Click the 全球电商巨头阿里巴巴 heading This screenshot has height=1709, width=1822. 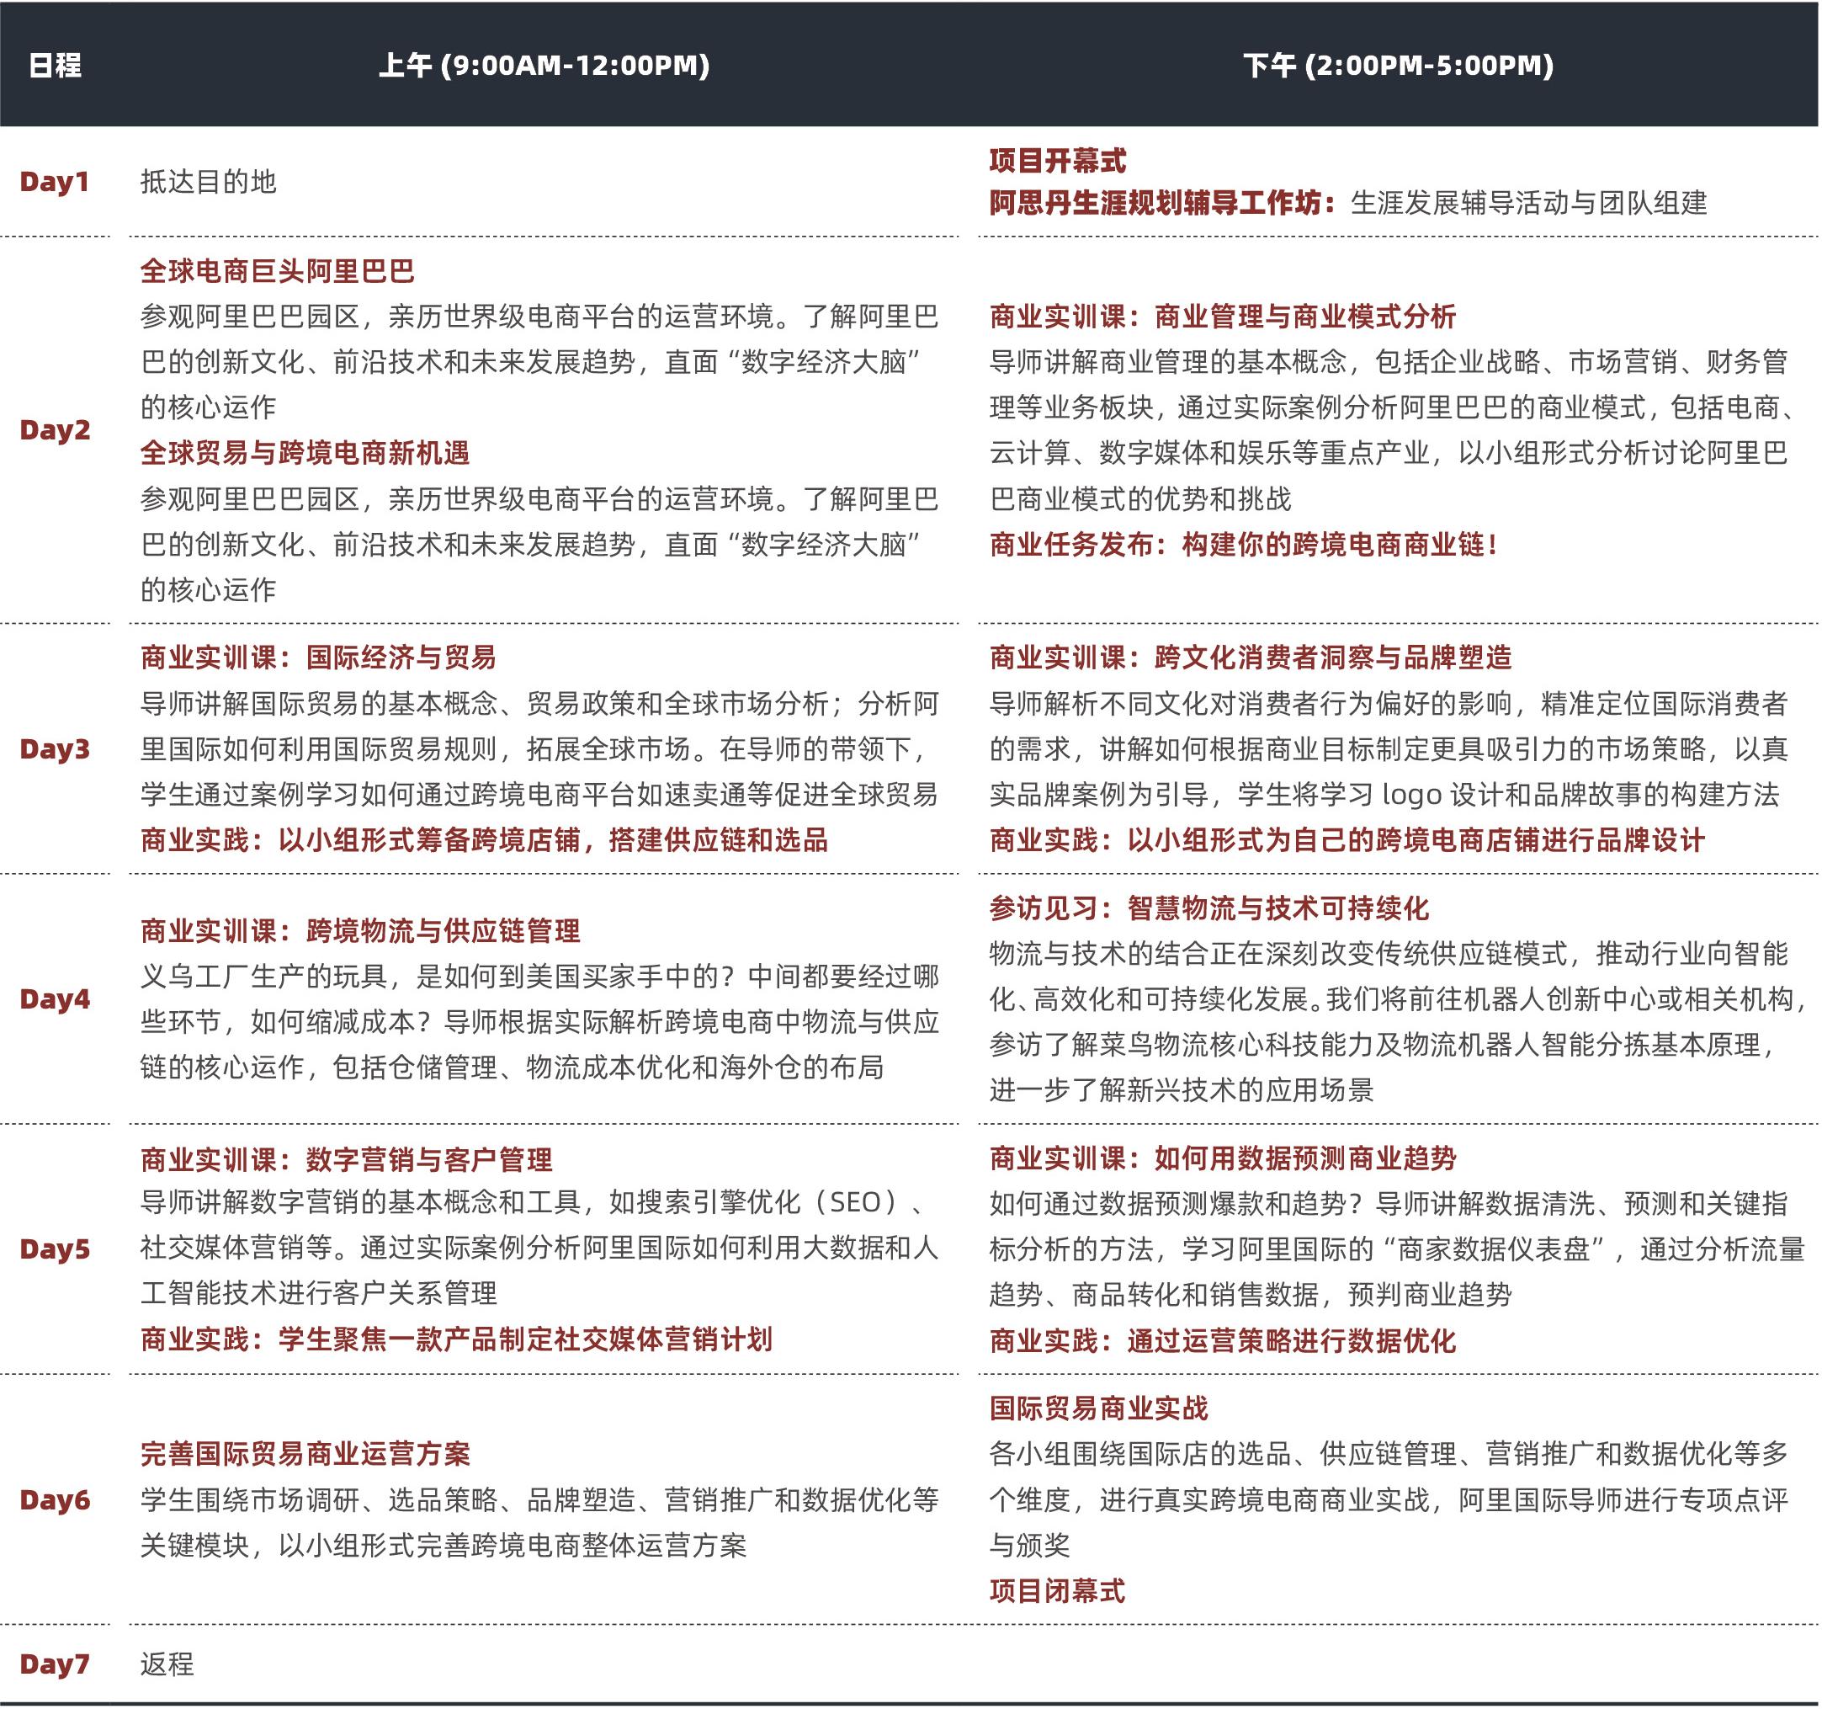277,271
